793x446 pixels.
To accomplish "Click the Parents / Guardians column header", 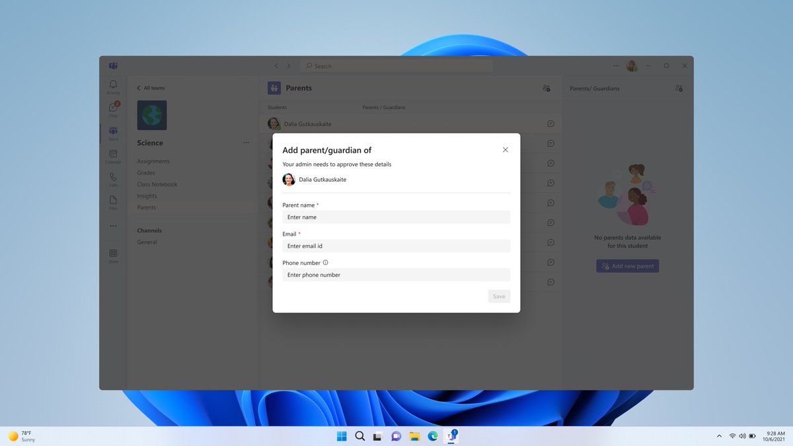I will (x=384, y=107).
